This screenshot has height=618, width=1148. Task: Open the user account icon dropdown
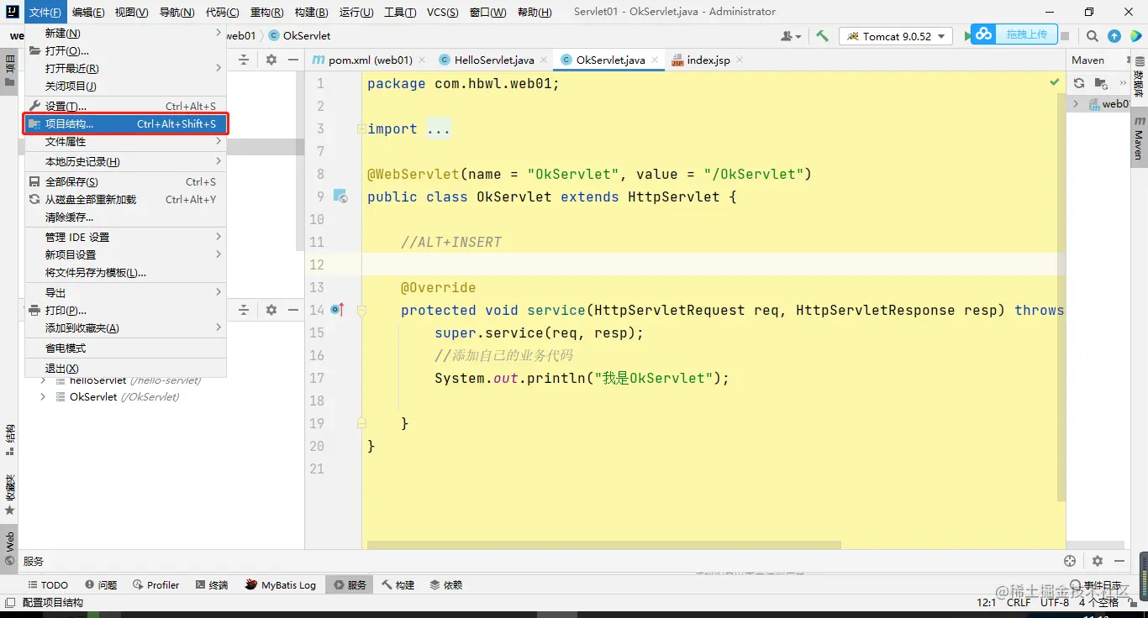point(790,36)
